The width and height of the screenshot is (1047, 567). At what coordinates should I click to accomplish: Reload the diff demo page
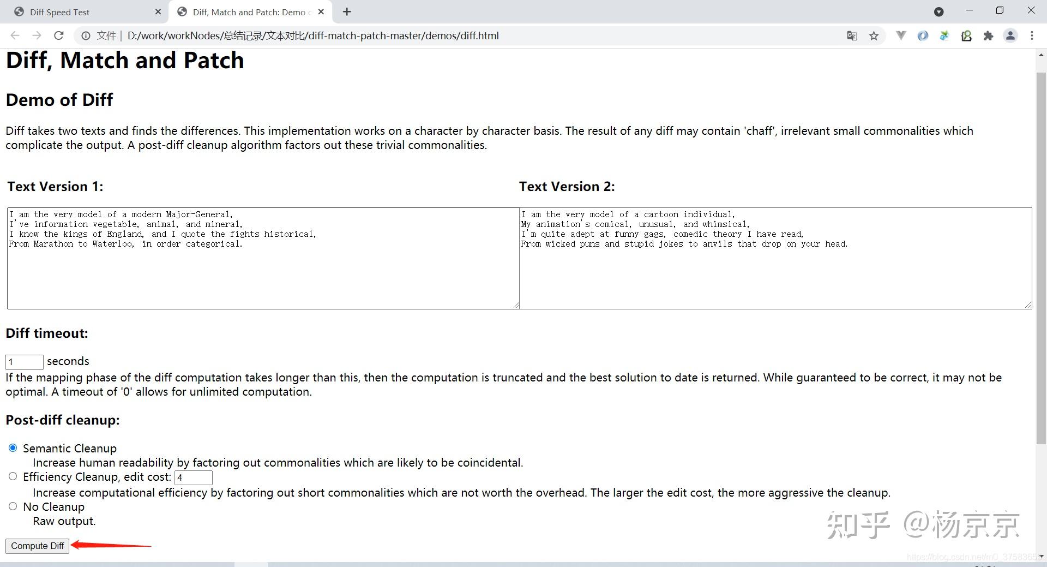click(x=59, y=35)
